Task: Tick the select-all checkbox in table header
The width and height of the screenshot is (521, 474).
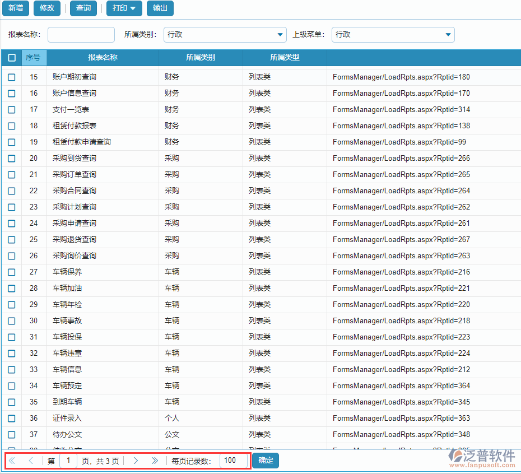Action: click(12, 58)
